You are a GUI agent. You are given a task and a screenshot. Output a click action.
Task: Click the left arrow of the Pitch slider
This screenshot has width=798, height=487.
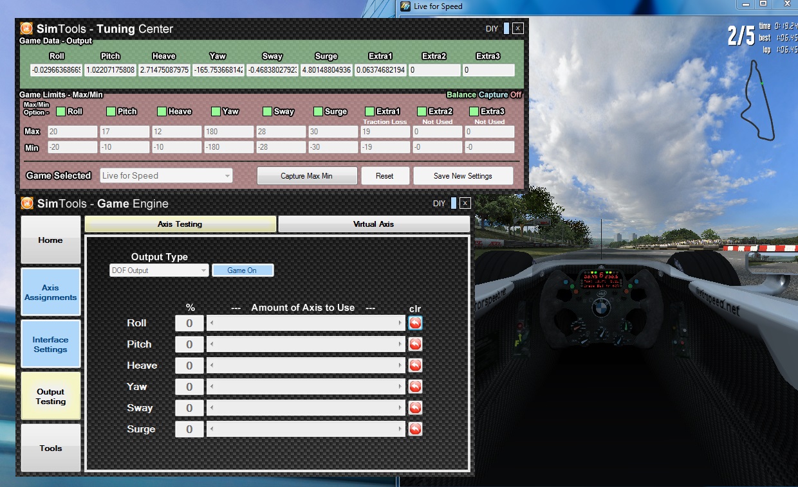212,344
